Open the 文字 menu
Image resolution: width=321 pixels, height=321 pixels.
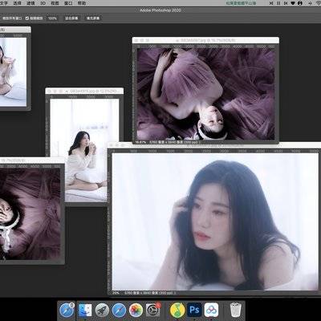tap(4, 3)
